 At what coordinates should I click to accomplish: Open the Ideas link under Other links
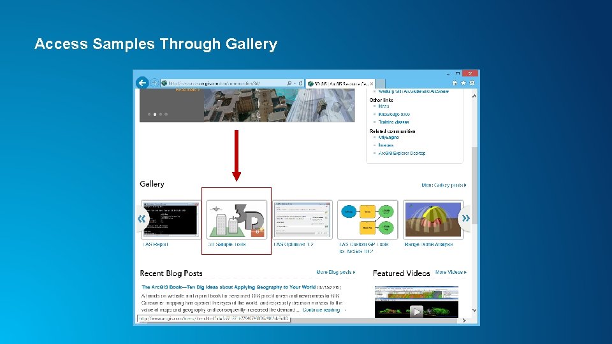click(x=384, y=106)
